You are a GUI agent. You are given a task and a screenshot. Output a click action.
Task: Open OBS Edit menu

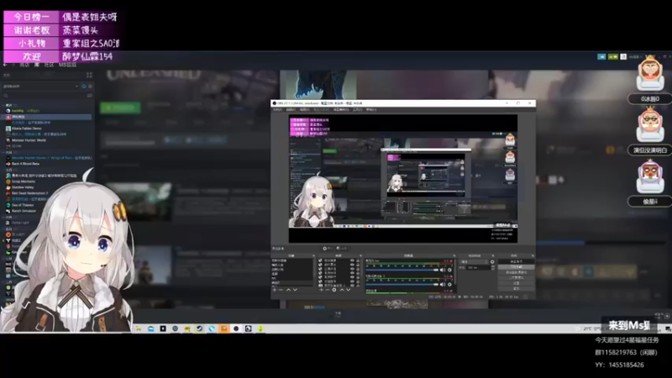(291, 110)
